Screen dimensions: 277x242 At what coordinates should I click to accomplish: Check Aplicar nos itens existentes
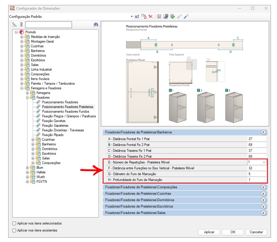pos(14,230)
